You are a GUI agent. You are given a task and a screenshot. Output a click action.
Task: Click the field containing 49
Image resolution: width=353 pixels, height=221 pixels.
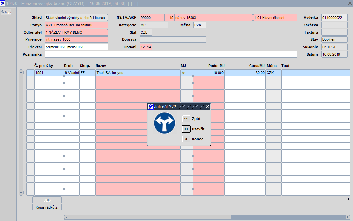pos(169,18)
